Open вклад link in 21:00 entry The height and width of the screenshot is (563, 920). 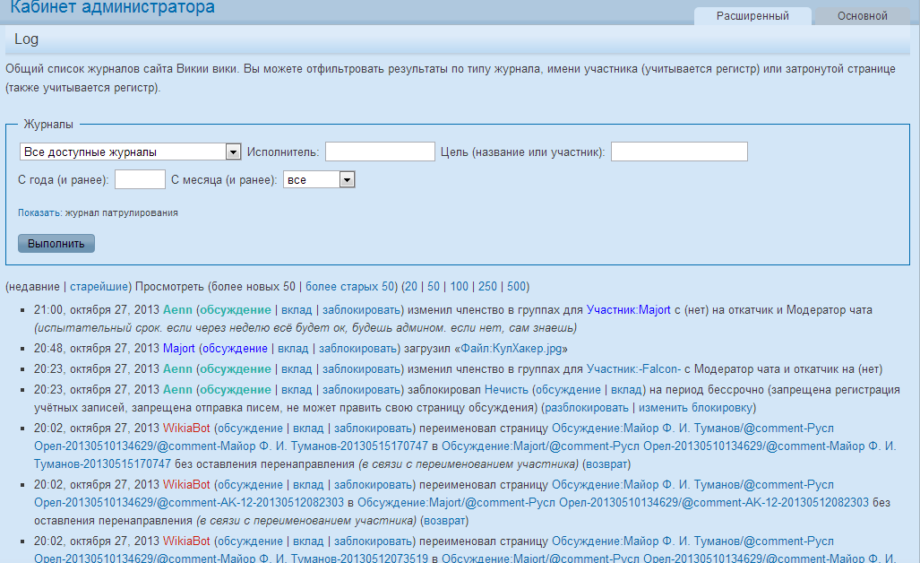(297, 310)
